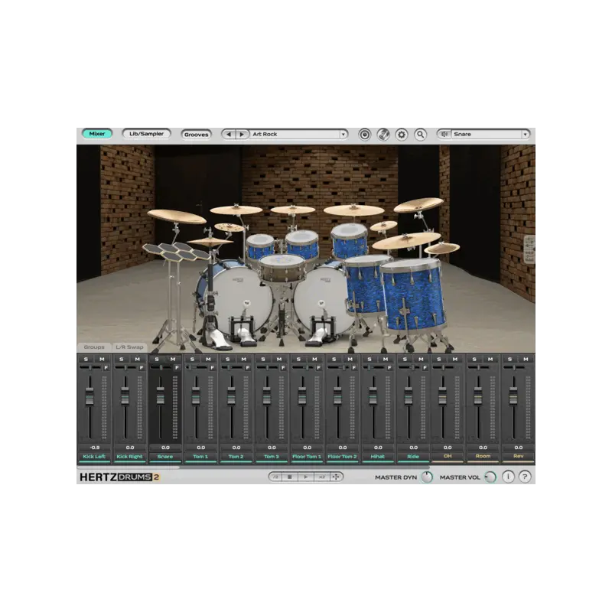
Task: Open the info (i) button
Action: (508, 477)
